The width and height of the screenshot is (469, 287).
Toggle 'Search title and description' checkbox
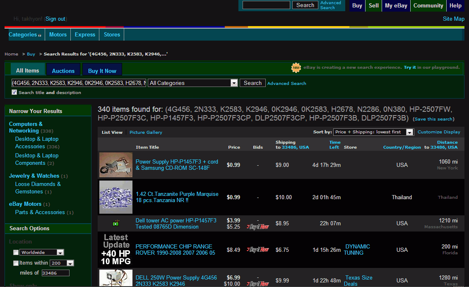tap(14, 92)
